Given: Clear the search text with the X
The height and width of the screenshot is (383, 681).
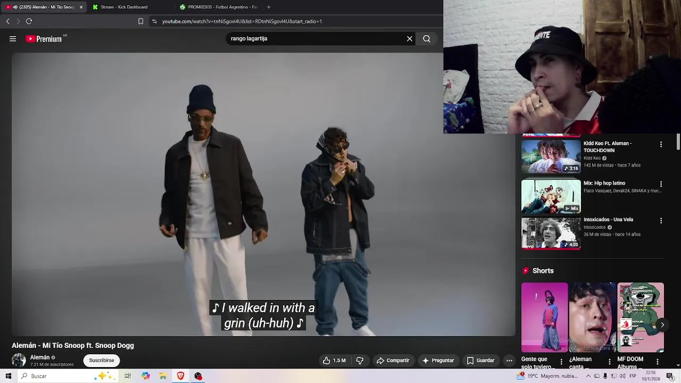Looking at the screenshot, I should point(410,39).
